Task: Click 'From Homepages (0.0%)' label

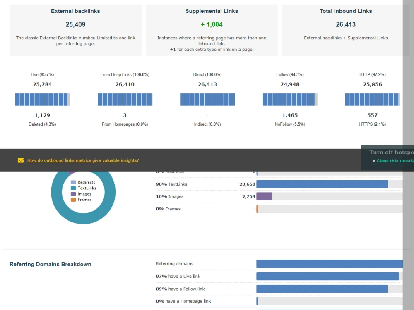Action: pos(125,124)
